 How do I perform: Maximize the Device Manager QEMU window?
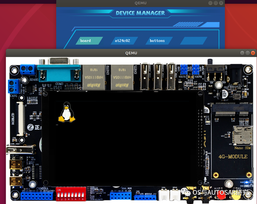tap(216, 3)
